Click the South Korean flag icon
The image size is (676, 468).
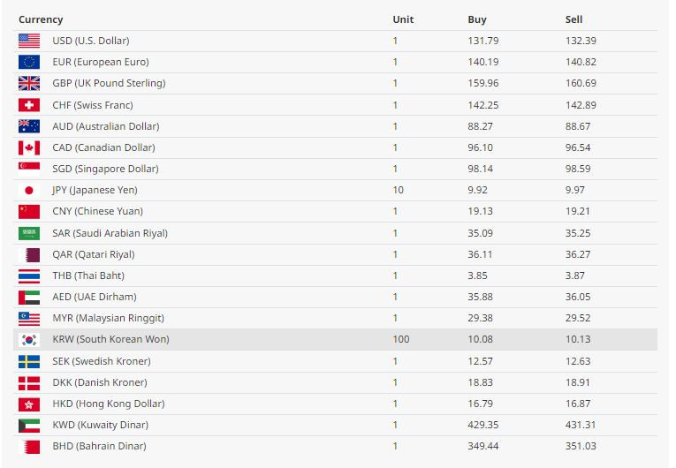point(29,340)
